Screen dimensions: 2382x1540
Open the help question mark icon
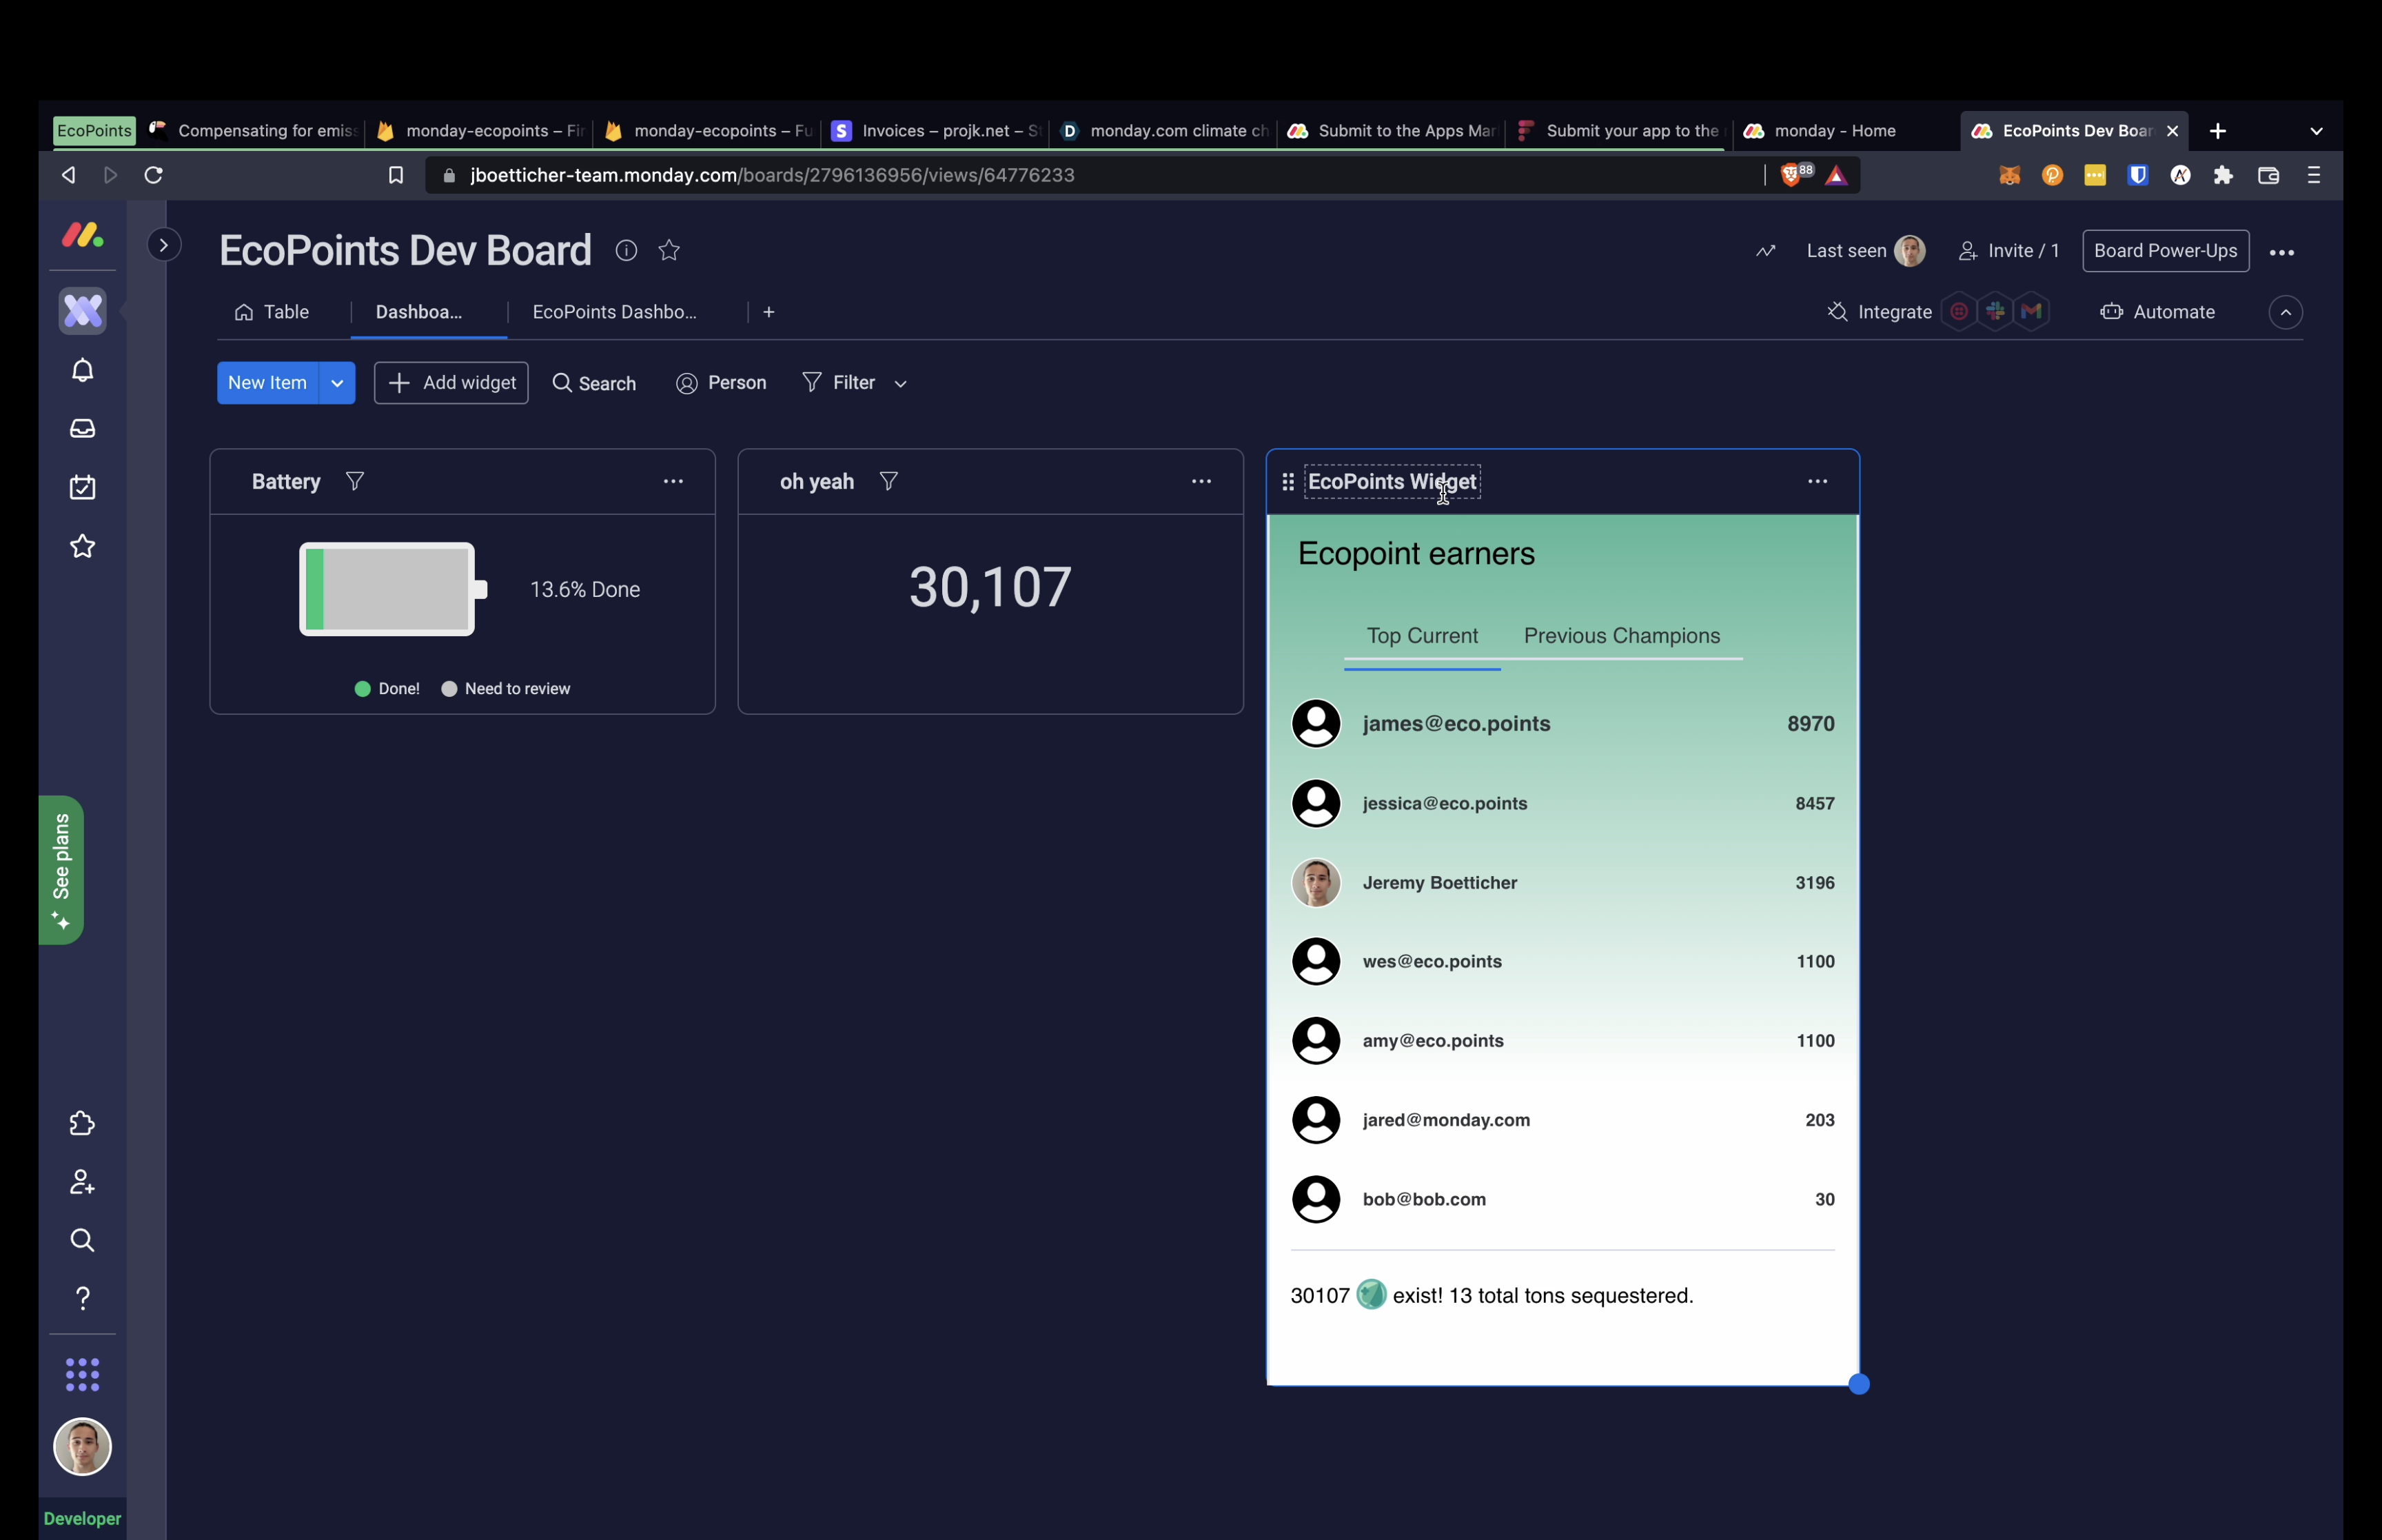[82, 1299]
